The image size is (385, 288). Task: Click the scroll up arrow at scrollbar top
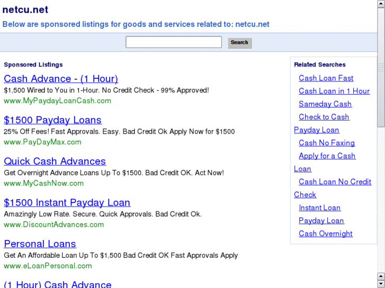(x=381, y=4)
